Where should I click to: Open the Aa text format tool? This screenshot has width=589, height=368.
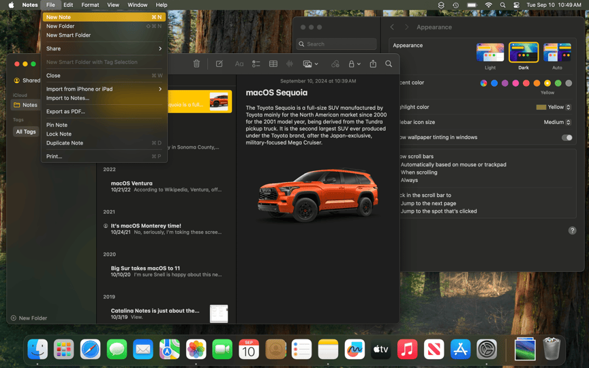[239, 64]
